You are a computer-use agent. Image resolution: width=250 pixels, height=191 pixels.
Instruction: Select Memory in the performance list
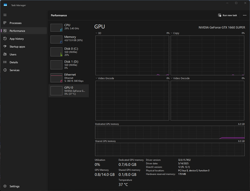point(68,39)
